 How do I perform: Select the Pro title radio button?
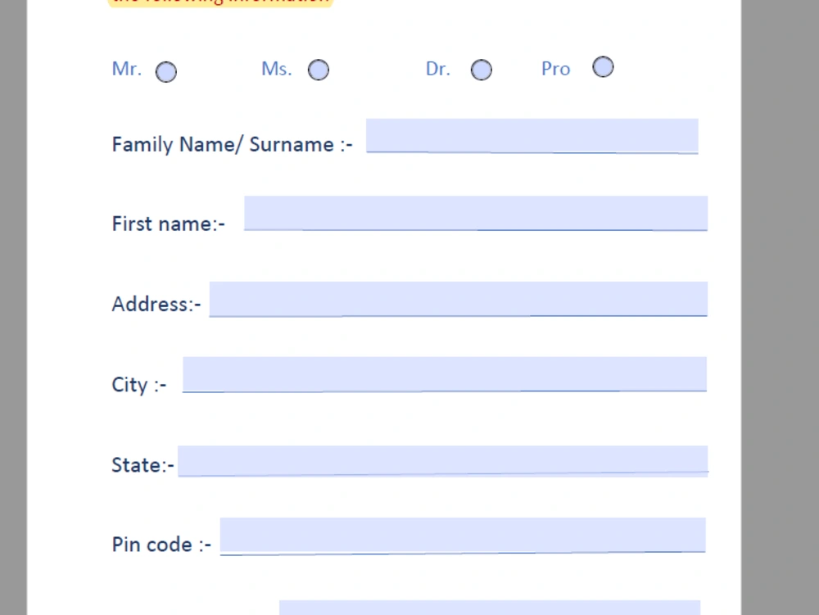pyautogui.click(x=603, y=66)
